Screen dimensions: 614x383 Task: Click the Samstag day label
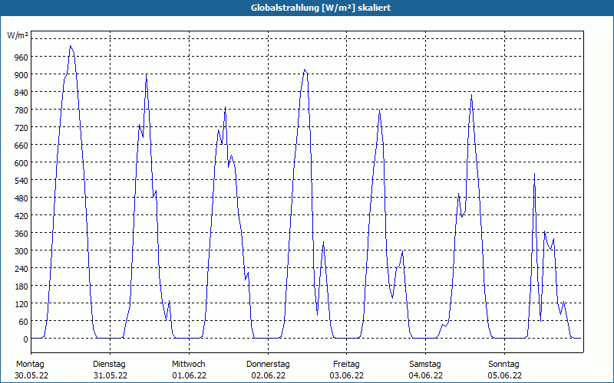click(x=425, y=365)
